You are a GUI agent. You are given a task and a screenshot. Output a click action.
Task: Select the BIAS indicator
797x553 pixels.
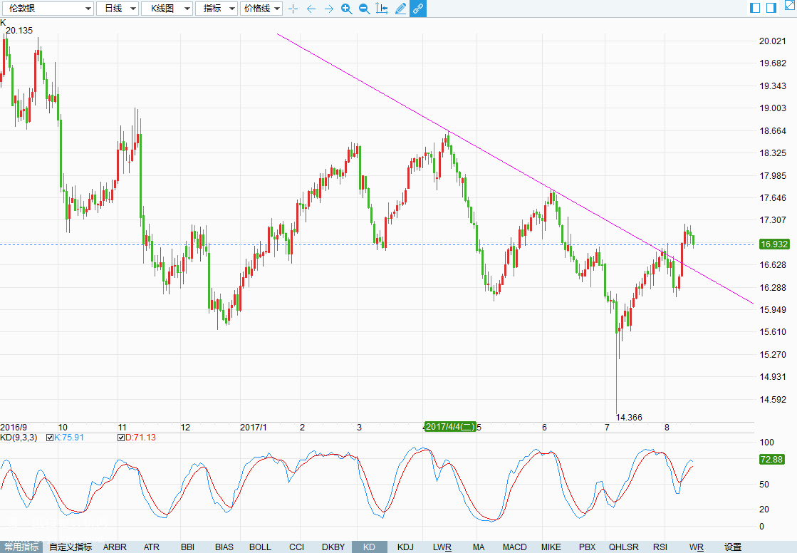tap(224, 547)
